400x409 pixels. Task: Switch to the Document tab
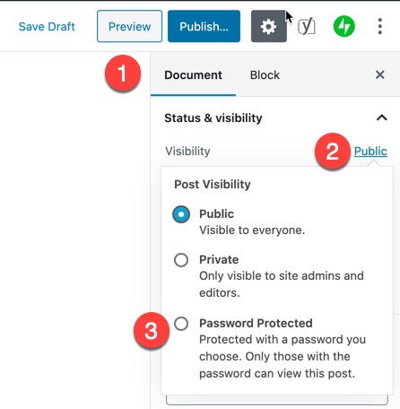[193, 75]
